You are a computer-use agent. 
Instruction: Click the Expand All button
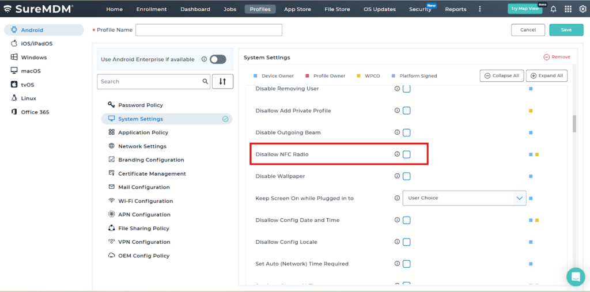coord(546,76)
